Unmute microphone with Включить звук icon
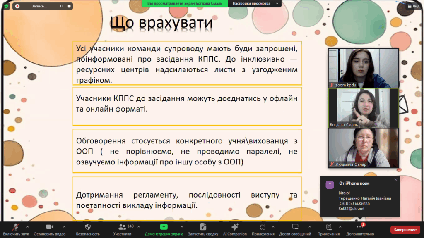 coord(17,227)
